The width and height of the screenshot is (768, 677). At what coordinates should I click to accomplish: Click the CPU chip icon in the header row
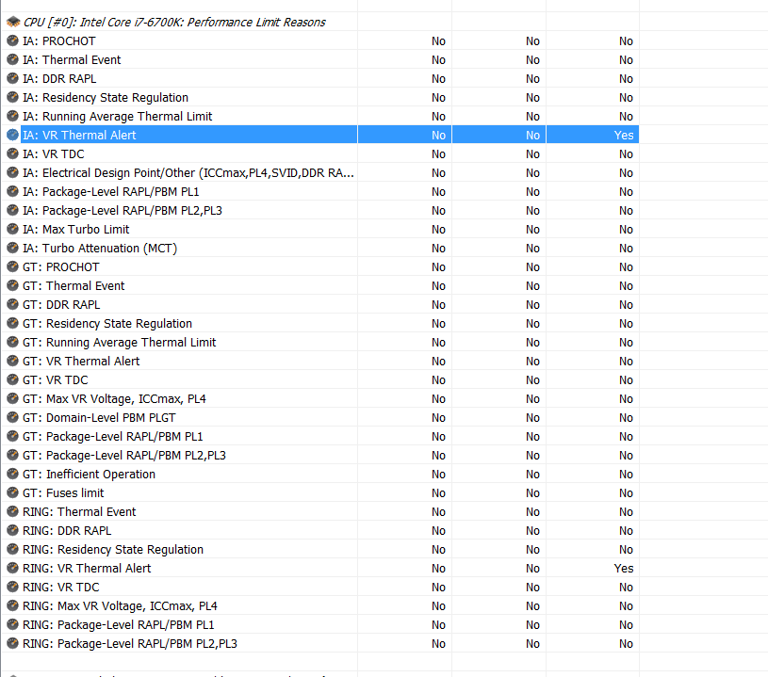(13, 22)
